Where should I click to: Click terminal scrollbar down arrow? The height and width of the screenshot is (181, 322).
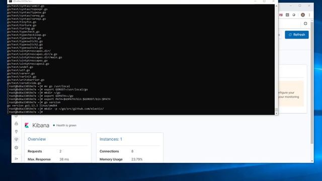point(276,113)
